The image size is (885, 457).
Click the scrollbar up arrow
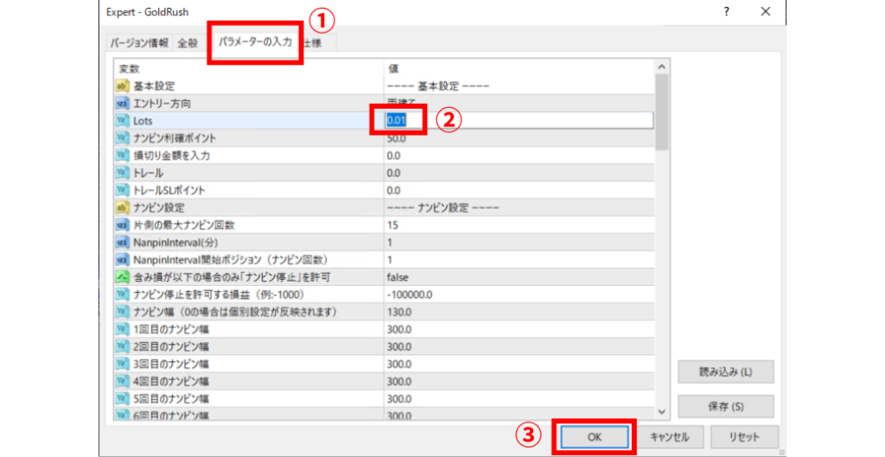tap(662, 67)
